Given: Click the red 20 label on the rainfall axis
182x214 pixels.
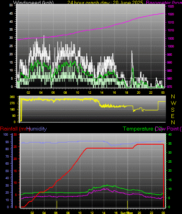Looking at the screenshot, I should tap(15, 159).
